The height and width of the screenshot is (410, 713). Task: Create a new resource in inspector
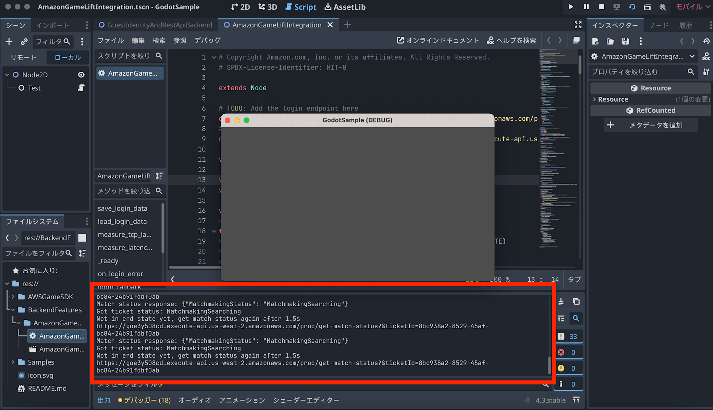tap(595, 41)
